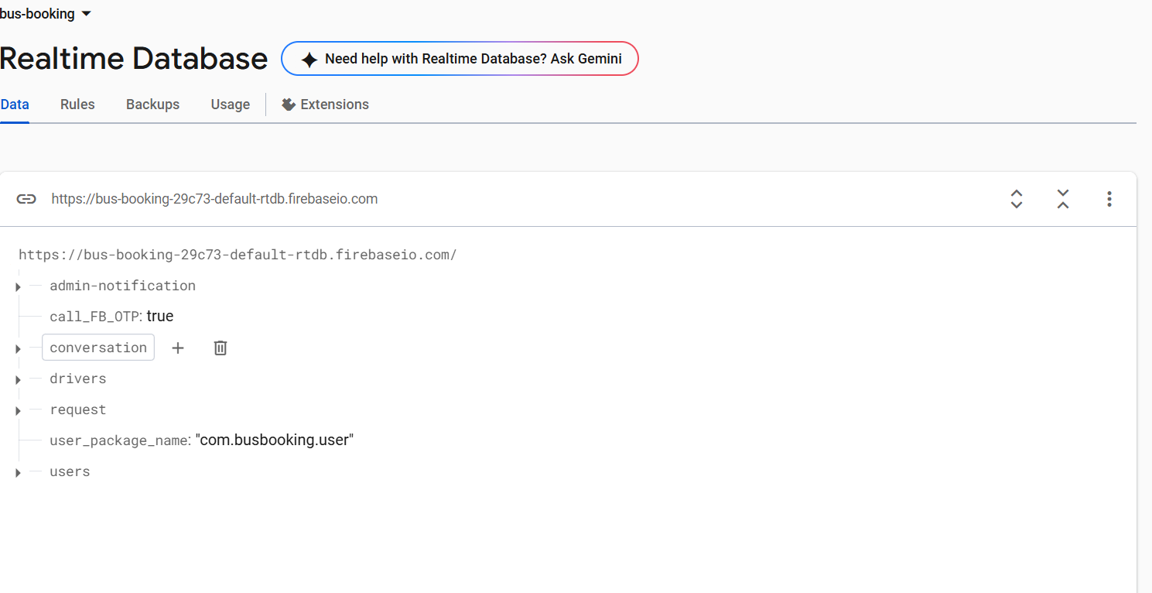The width and height of the screenshot is (1152, 593).
Task: Switch to the Data tab
Action: click(x=15, y=105)
